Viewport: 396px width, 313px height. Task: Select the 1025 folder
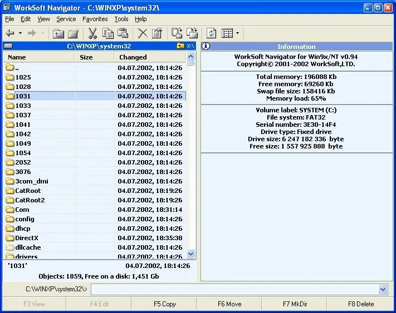[x=95, y=77]
